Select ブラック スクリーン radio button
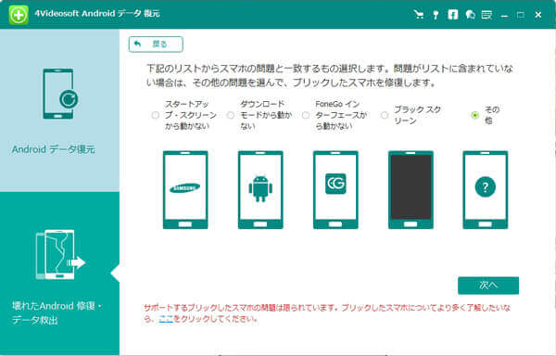This screenshot has width=556, height=356. point(385,115)
